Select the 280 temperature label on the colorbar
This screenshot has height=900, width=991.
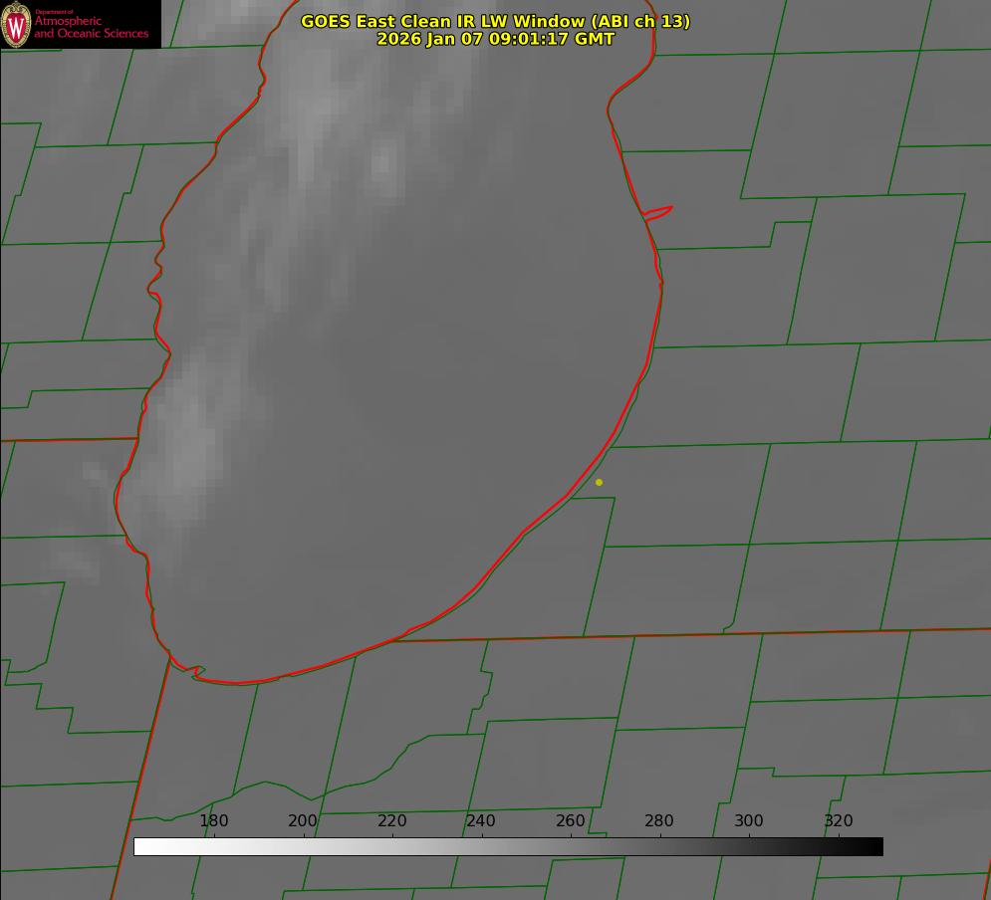659,820
